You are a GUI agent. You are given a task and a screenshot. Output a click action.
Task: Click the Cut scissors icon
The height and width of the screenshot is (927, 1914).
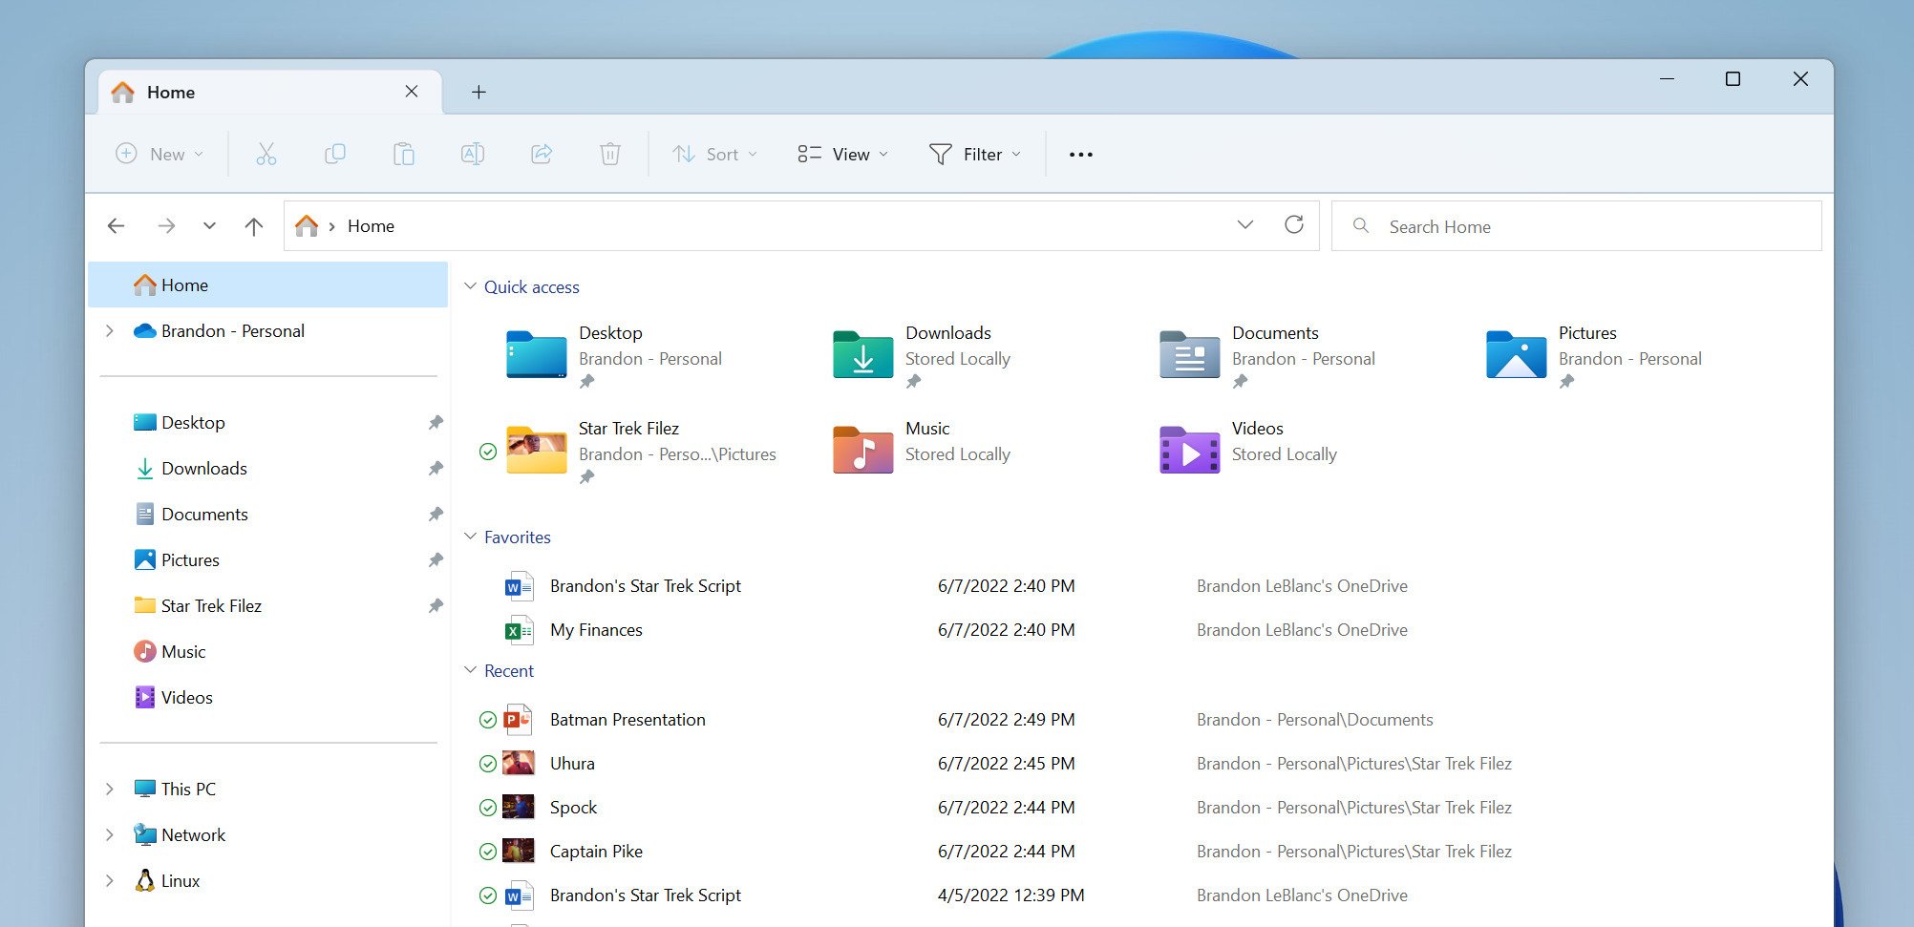coord(266,154)
